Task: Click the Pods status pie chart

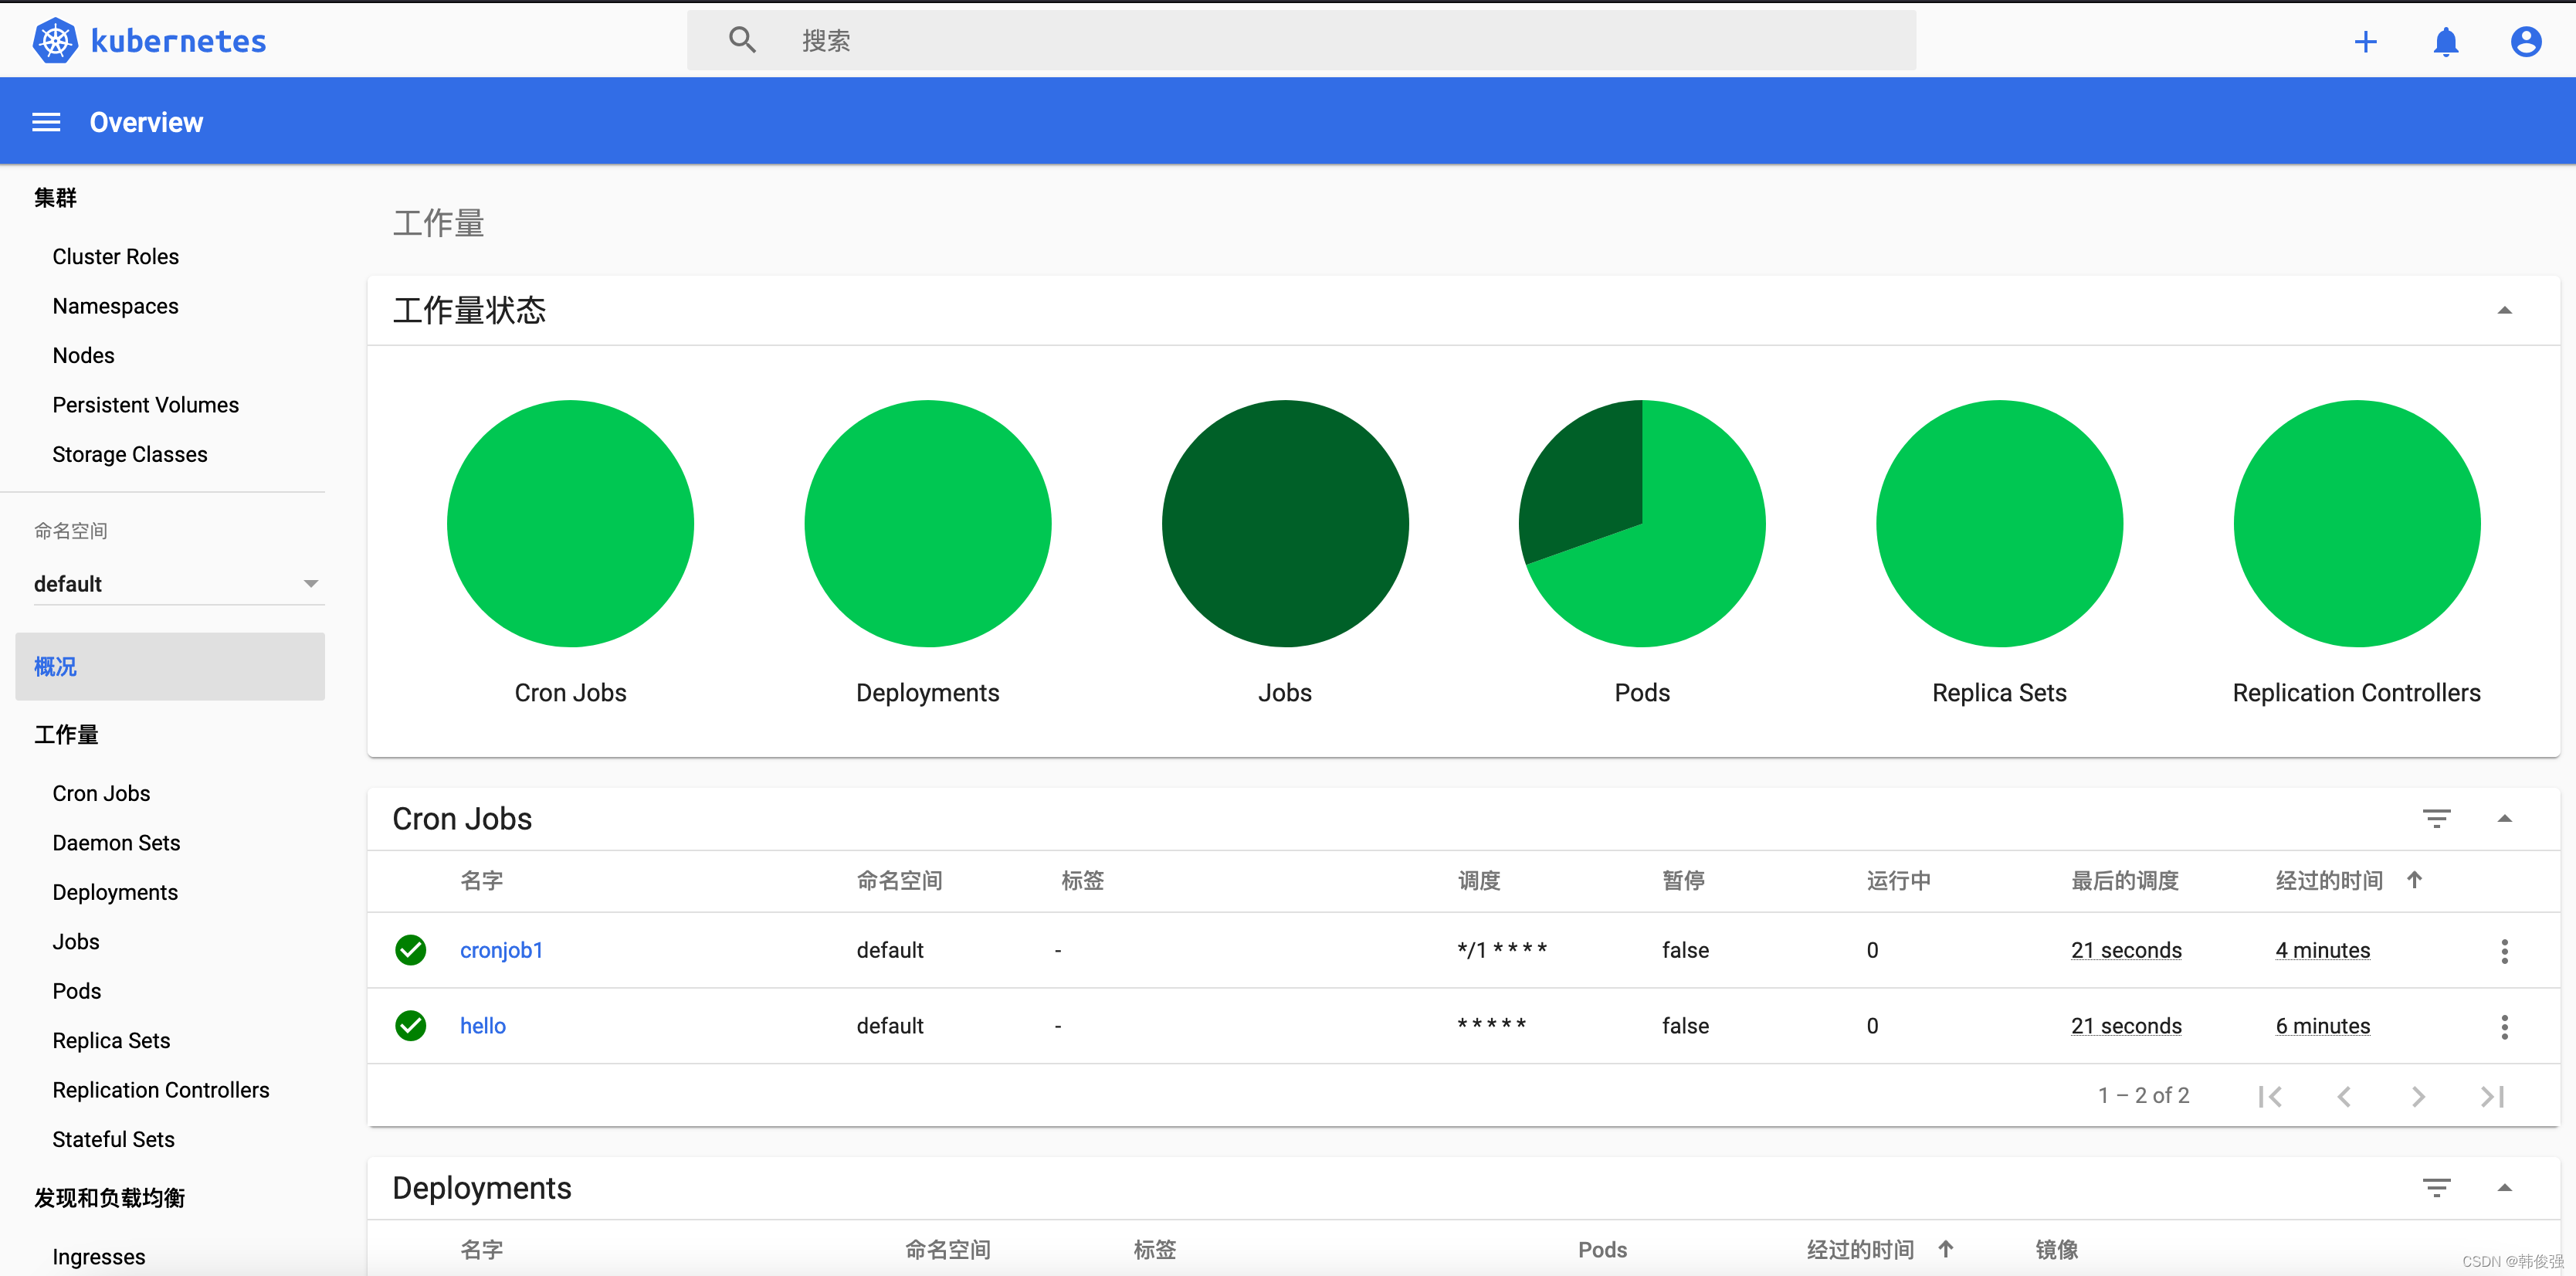Action: [x=1642, y=524]
